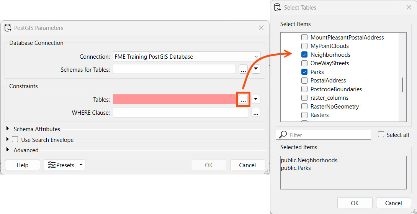Expand the Schema Attributes section

coord(8,129)
